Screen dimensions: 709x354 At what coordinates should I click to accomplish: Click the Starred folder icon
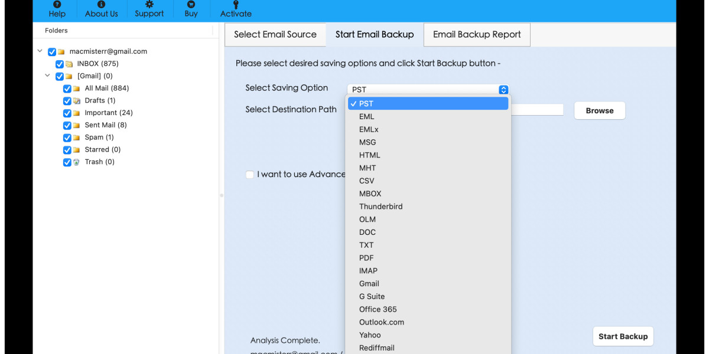[77, 149]
